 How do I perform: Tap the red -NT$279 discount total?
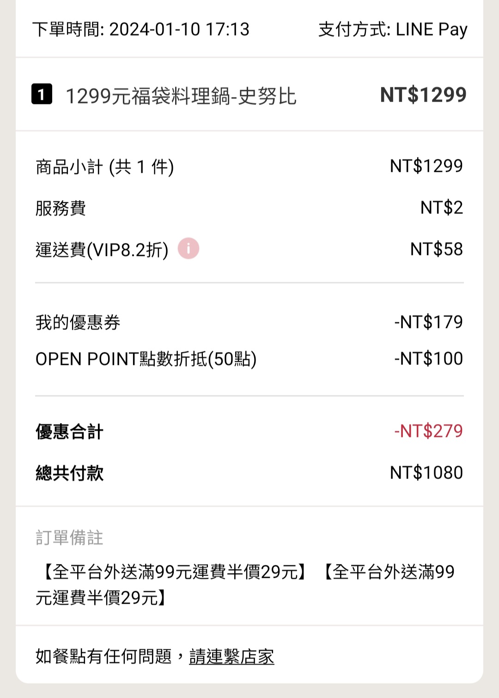click(428, 431)
